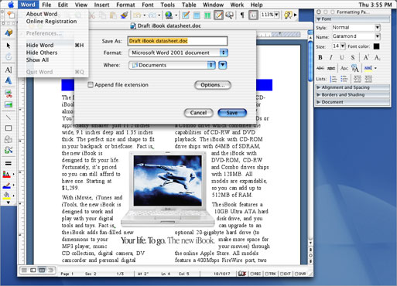Open the Window menu
Image resolution: width=397 pixels, height=286 pixels.
pos(213,5)
